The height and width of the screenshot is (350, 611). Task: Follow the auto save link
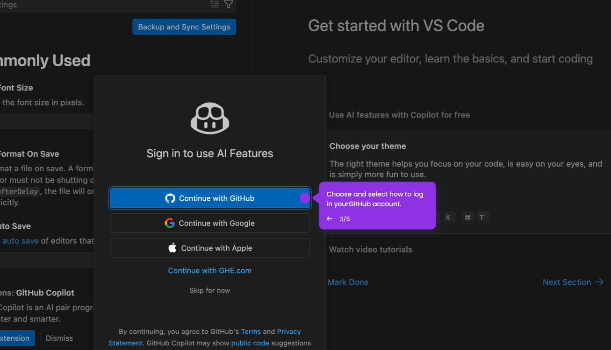21,241
